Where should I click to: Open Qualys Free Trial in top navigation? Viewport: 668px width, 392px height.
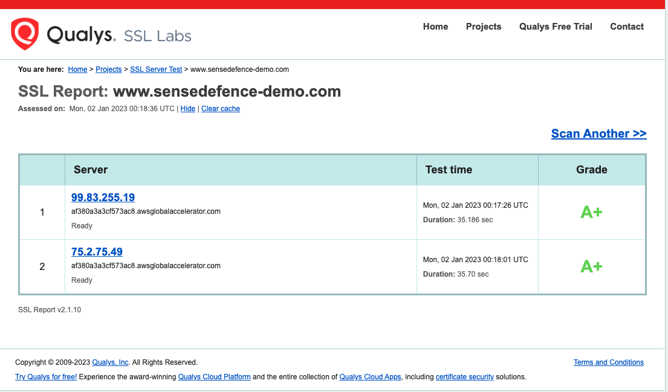coord(556,27)
